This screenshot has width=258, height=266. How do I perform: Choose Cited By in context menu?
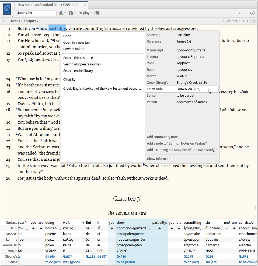tap(69, 80)
